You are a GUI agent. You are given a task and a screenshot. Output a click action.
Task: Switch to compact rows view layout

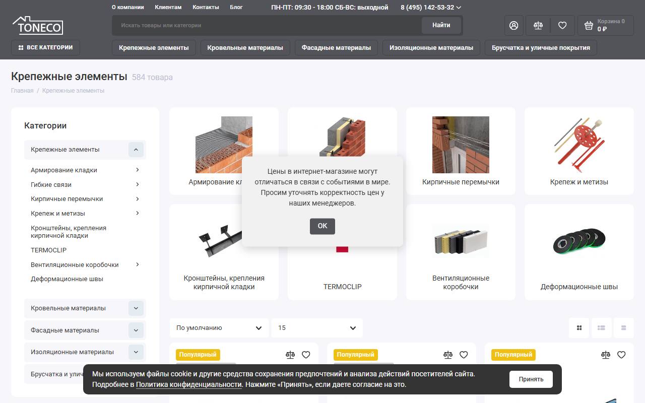coord(623,328)
